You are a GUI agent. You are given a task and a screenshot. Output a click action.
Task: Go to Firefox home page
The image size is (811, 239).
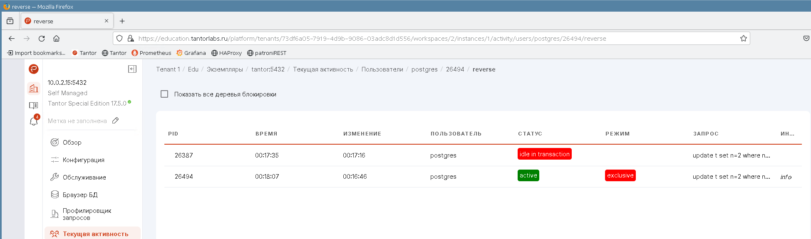pos(56,39)
